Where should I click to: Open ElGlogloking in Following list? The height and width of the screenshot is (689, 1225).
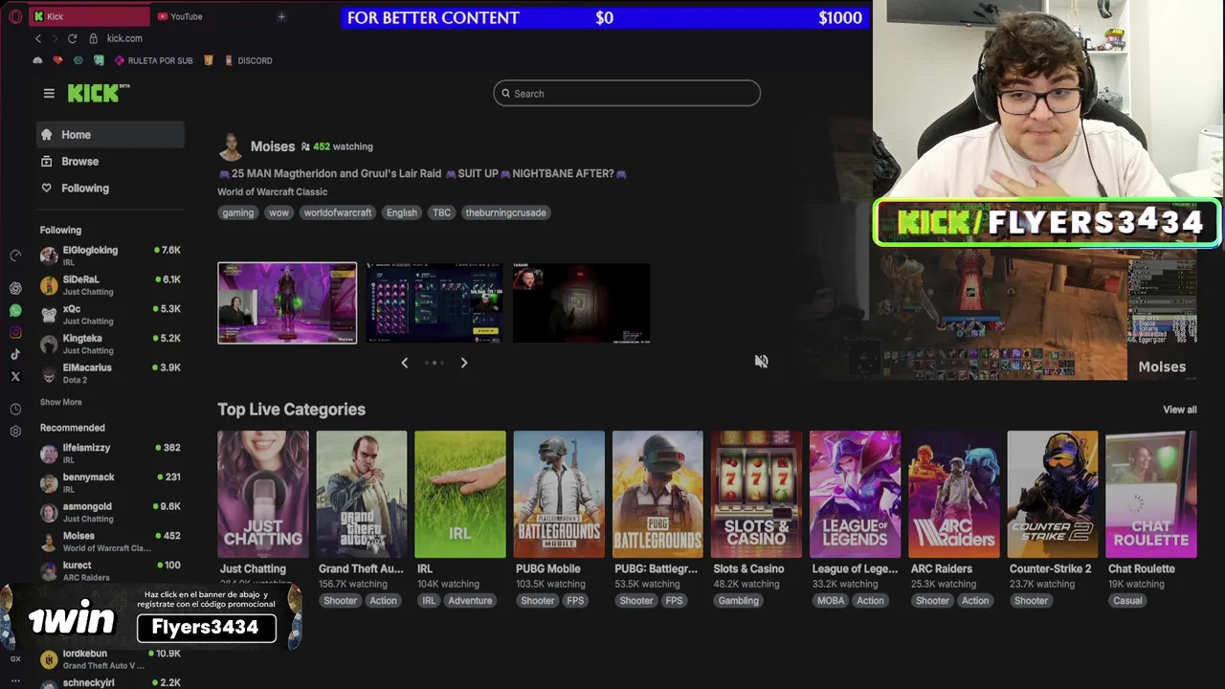(110, 256)
